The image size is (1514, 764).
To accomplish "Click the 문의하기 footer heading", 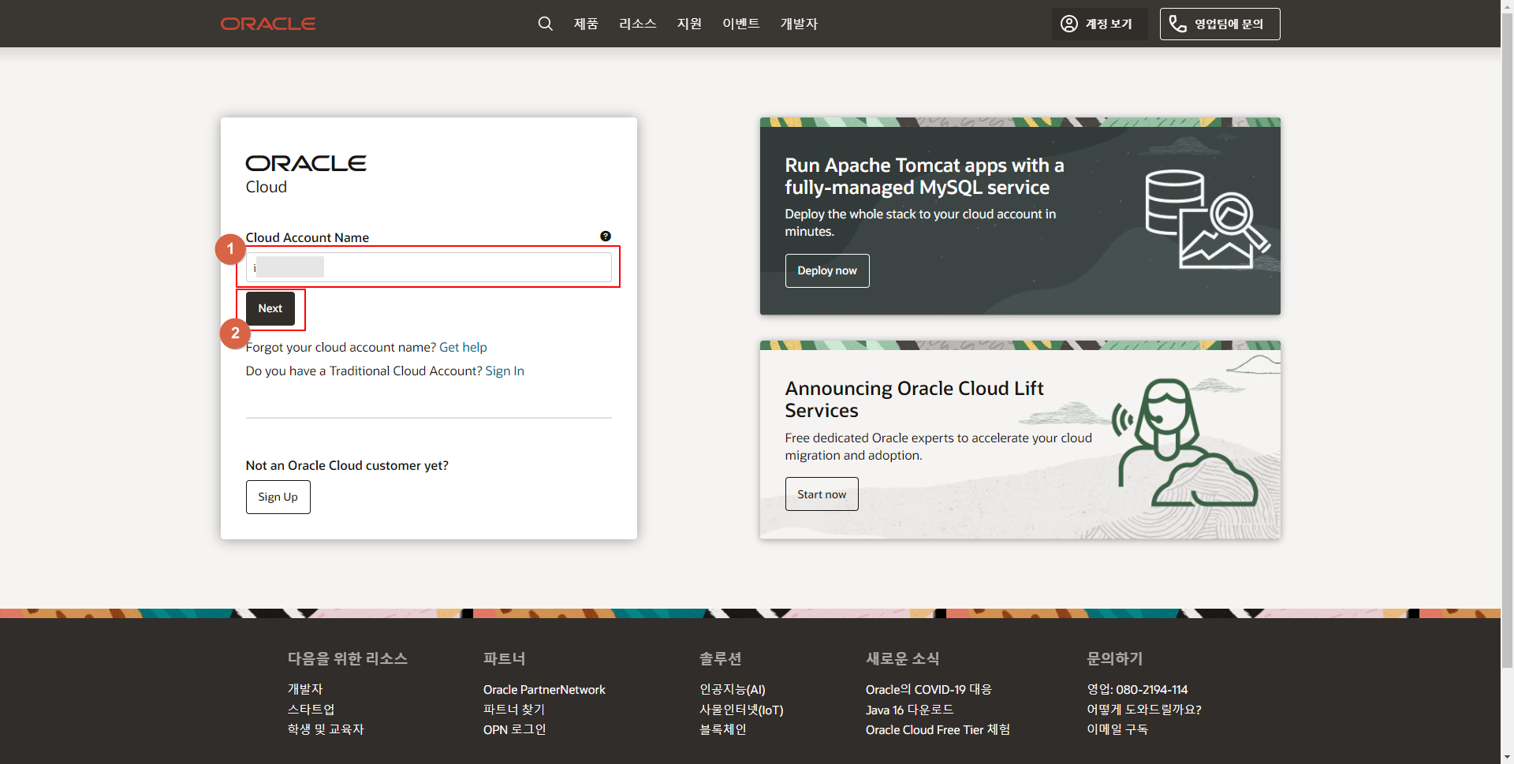I will click(1115, 658).
